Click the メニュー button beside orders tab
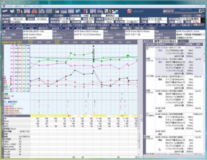Viewport: 207px width, 160px height. coord(183,41)
